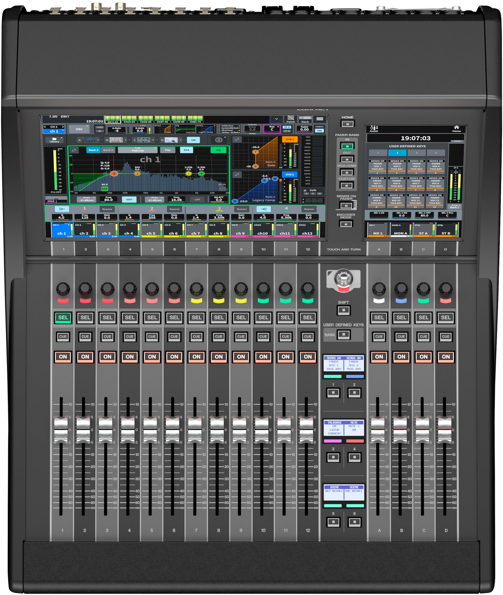Select the CH13-24 meter tab

pos(129,119)
